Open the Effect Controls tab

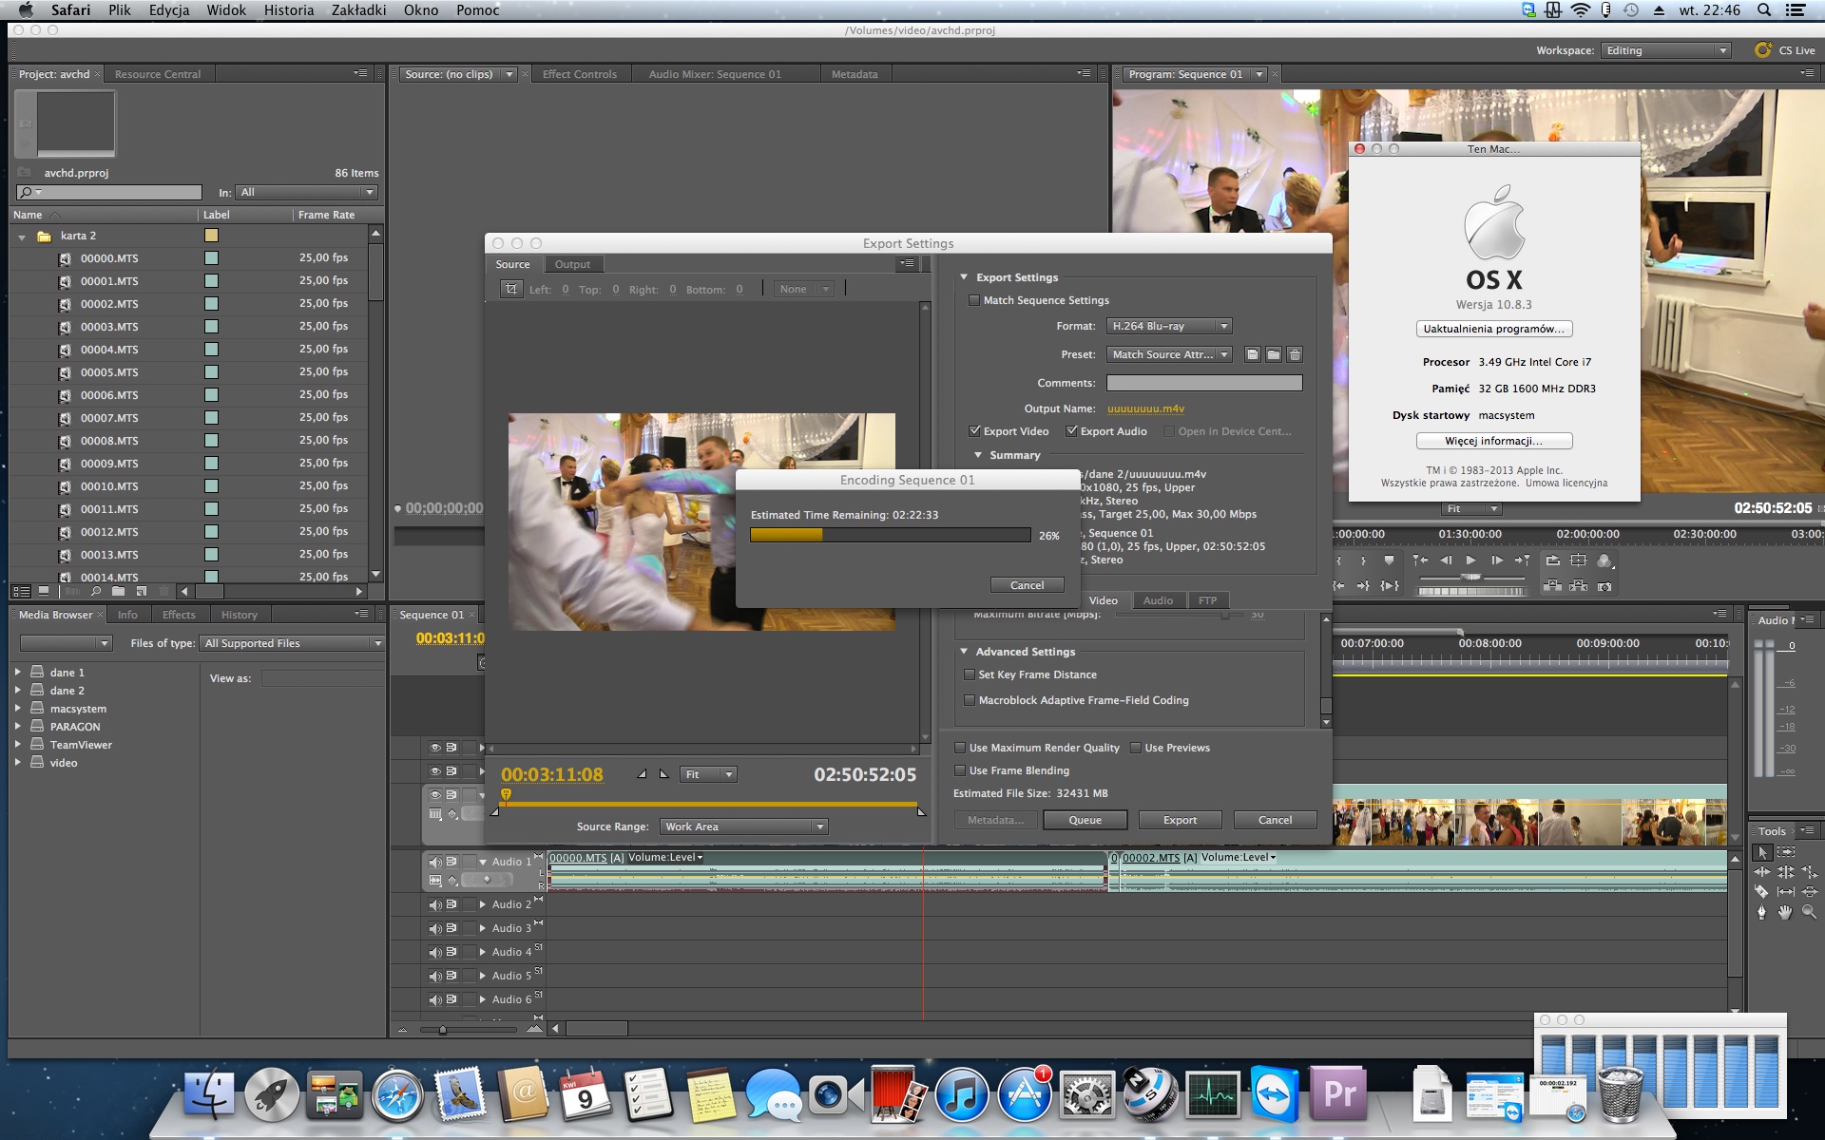580,74
